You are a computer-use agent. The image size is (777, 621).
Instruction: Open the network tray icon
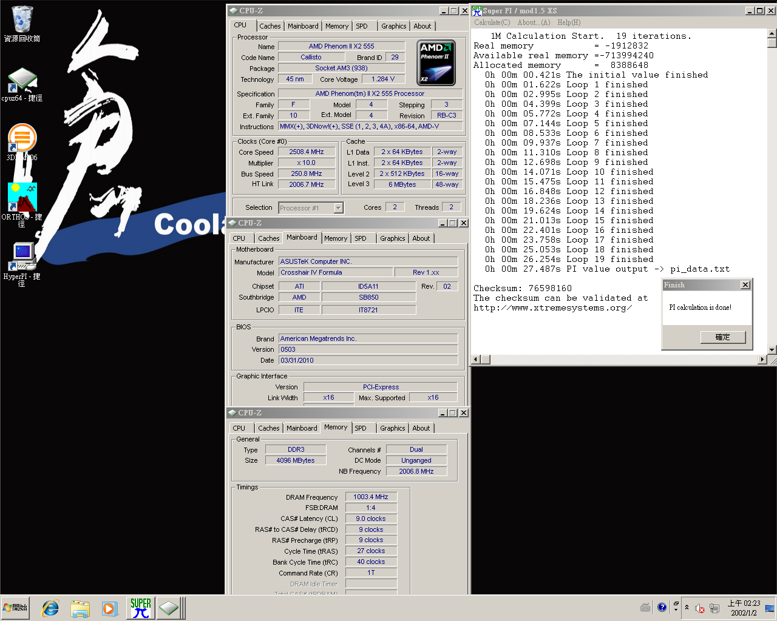(x=714, y=608)
